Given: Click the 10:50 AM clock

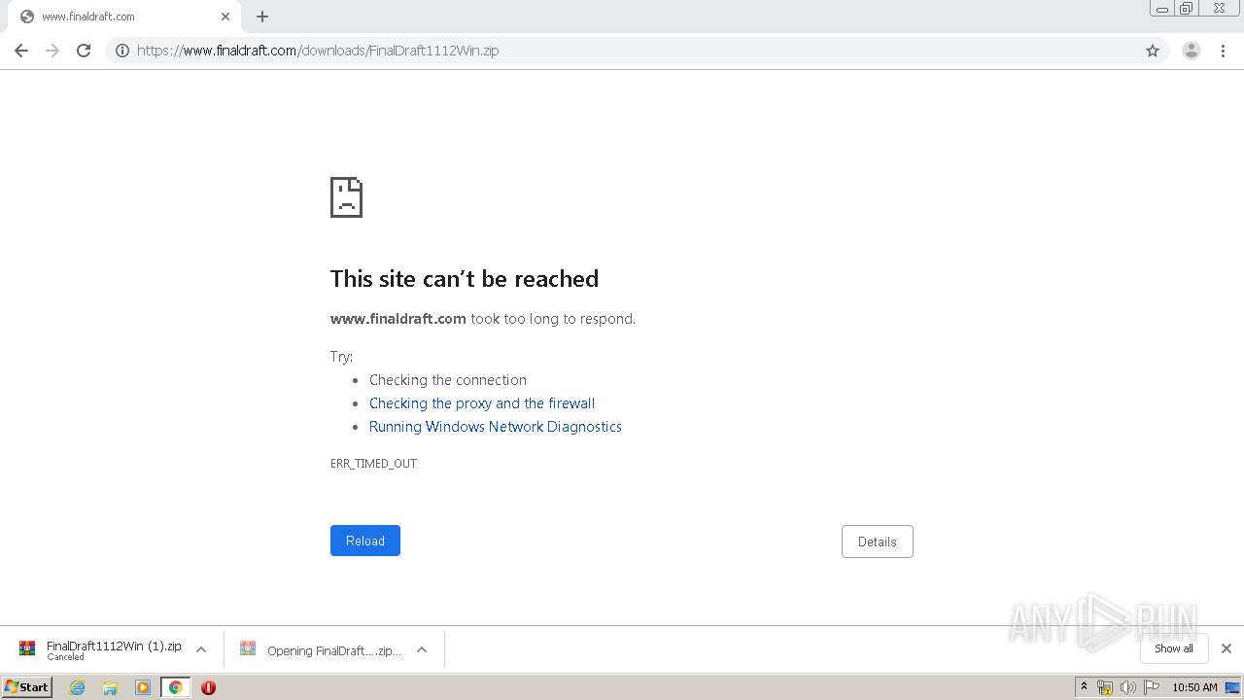Looking at the screenshot, I should [1194, 687].
